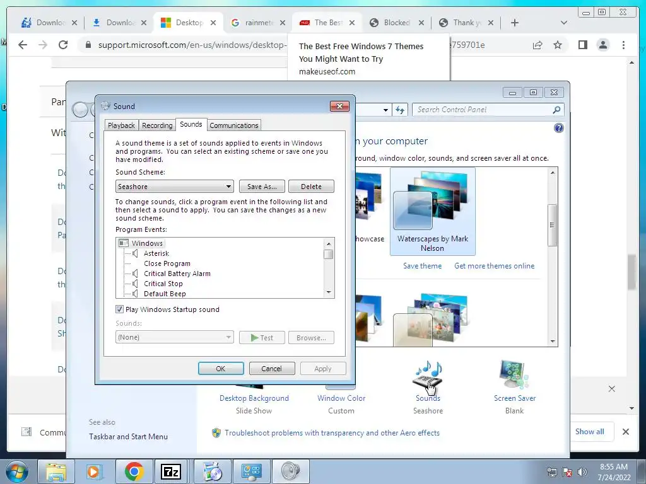
Task: Click the search magnifier in Control Panel
Action: click(556, 110)
